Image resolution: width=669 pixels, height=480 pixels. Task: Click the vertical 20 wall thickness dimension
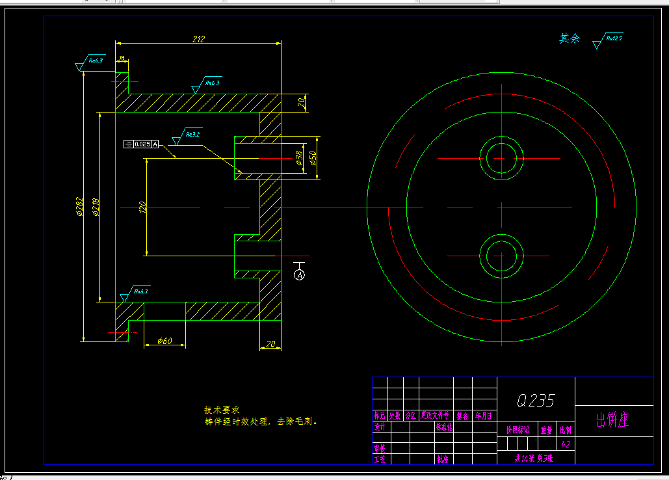pos(302,102)
